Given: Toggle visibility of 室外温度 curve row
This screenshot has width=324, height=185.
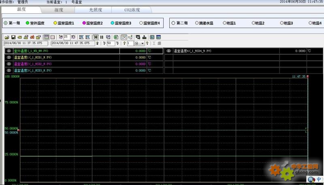Looking at the screenshot, I should [9, 51].
